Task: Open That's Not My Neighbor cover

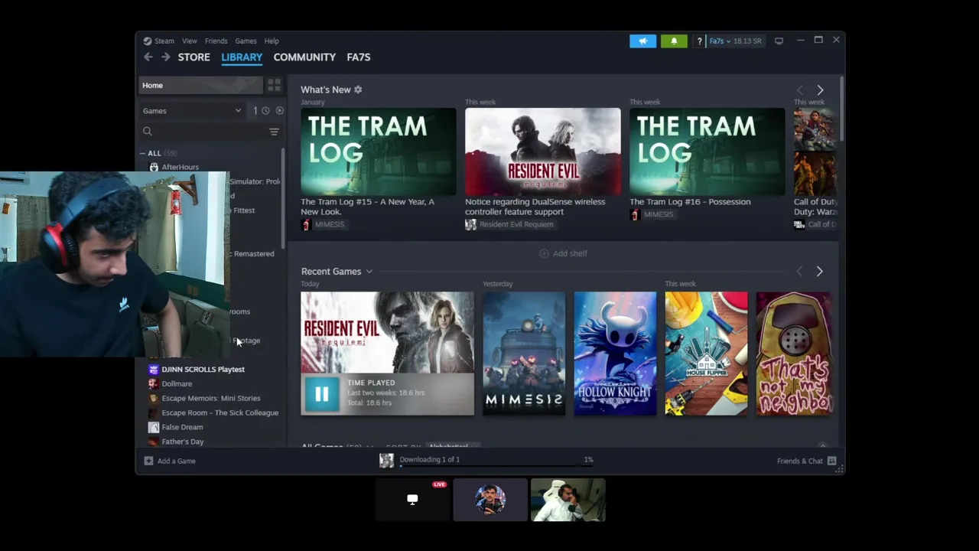Action: (x=794, y=354)
